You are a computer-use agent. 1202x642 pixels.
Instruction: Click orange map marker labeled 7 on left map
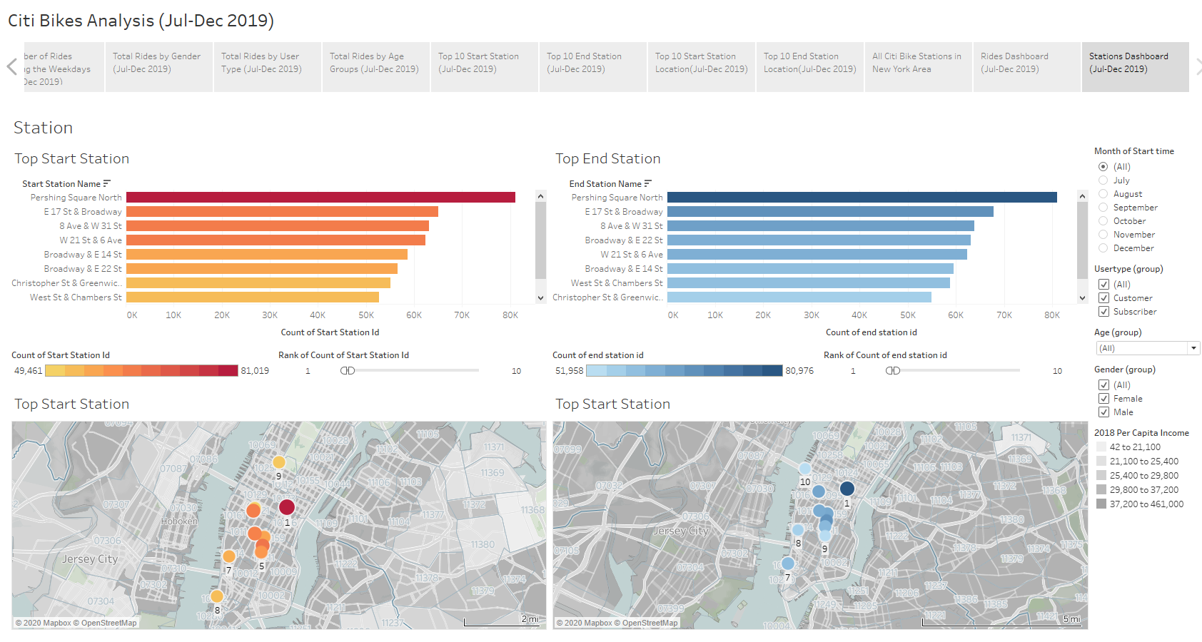tap(229, 556)
